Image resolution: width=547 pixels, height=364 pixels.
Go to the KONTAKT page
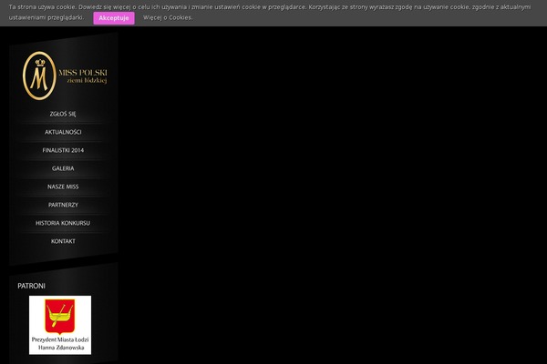click(x=63, y=241)
